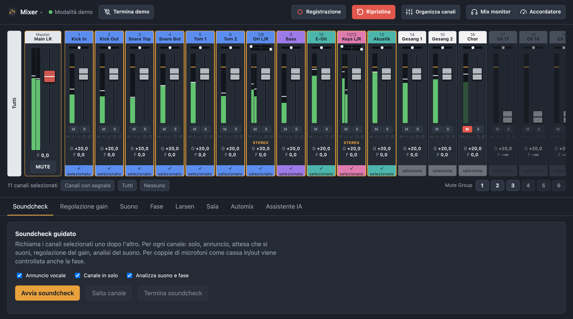This screenshot has height=319, width=573.
Task: Switch to the Larsen tab
Action: tap(185, 207)
